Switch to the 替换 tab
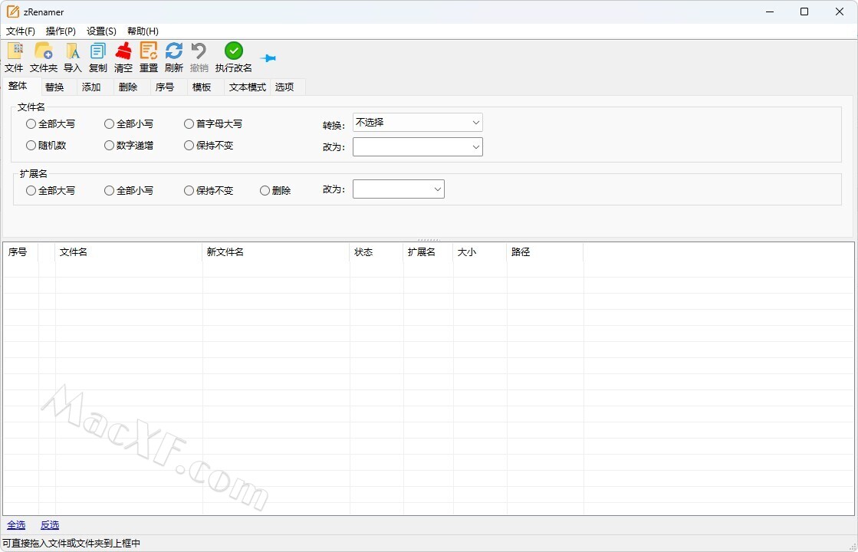The height and width of the screenshot is (552, 858). click(54, 87)
